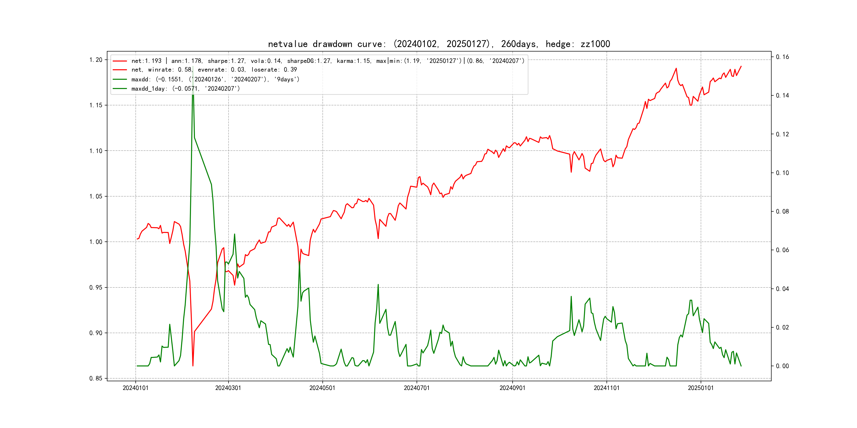Click the red line swatch for net:1.193 legend entry

[x=120, y=61]
